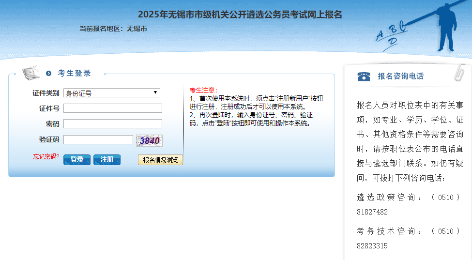Click the phone number 81827482

coord(372,212)
